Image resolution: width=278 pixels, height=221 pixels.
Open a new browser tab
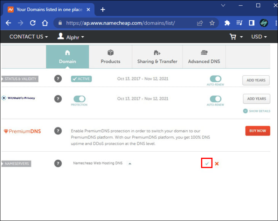[x=103, y=9]
